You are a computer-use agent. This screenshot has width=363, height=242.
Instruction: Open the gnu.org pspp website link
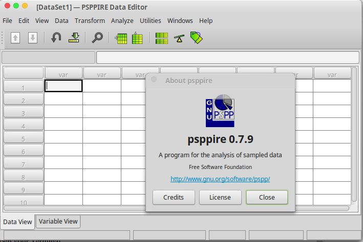[220, 179]
